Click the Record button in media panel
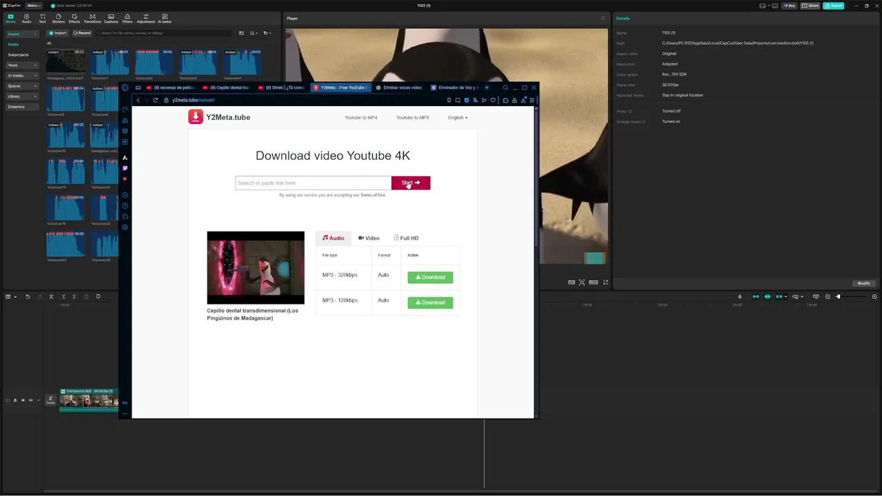 (x=82, y=33)
